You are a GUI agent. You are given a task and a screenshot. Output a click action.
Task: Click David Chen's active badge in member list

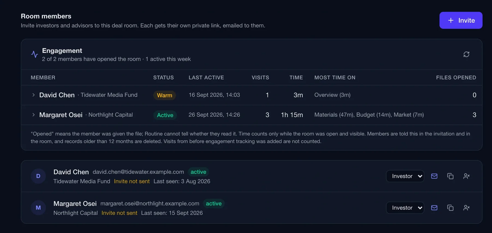click(x=198, y=172)
